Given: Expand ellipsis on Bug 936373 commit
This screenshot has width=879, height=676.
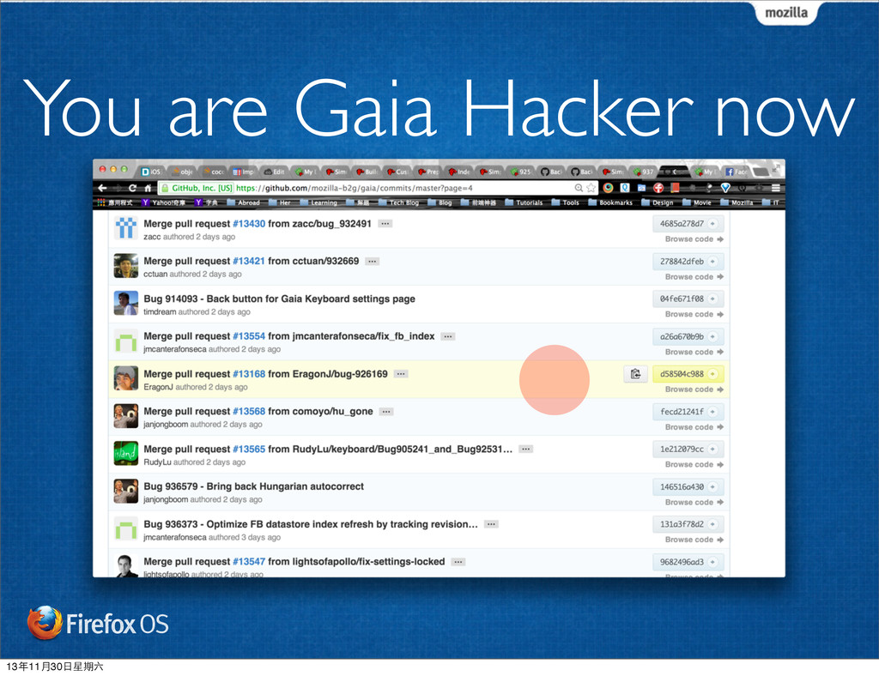Looking at the screenshot, I should click(x=492, y=524).
